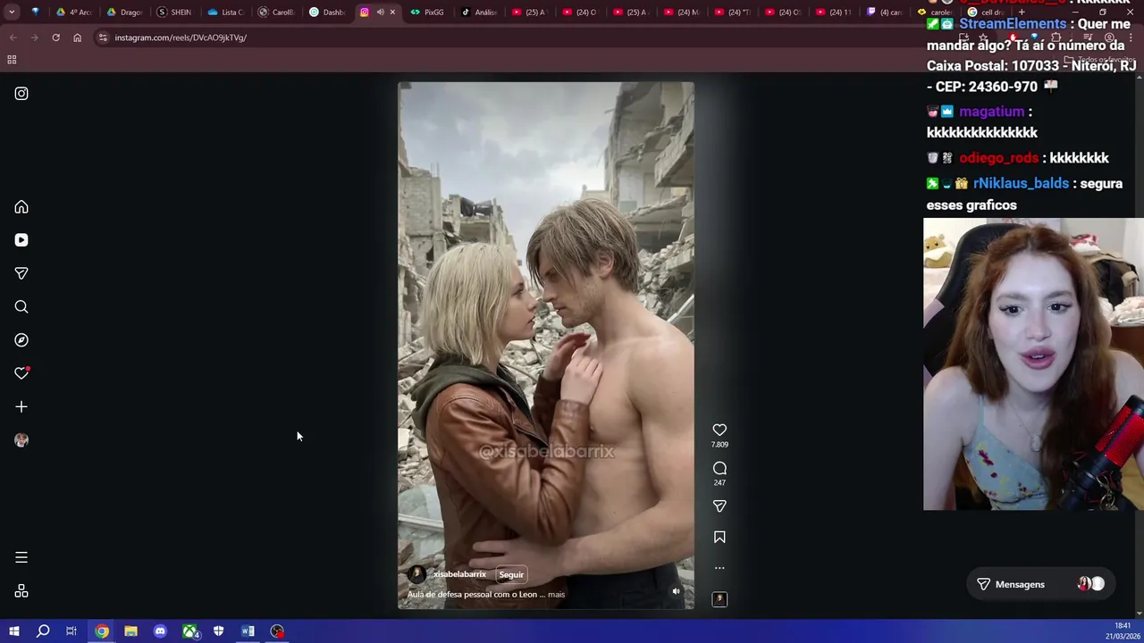Open reel more options three dots
1144x643 pixels.
click(719, 568)
